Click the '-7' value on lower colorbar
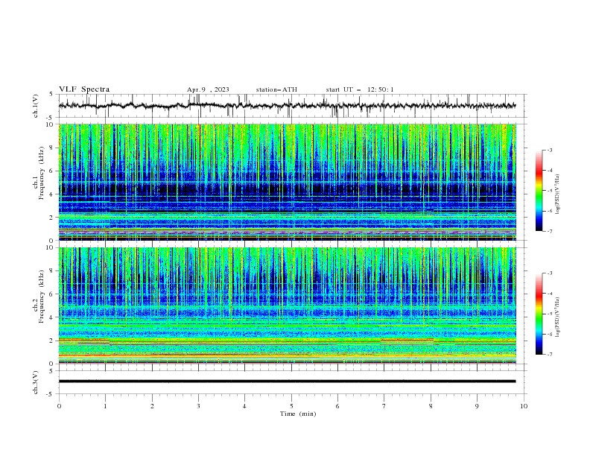Viewport: 590px width, 456px height. [x=549, y=355]
